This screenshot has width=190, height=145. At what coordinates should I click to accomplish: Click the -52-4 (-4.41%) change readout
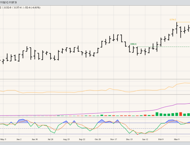(31, 8)
